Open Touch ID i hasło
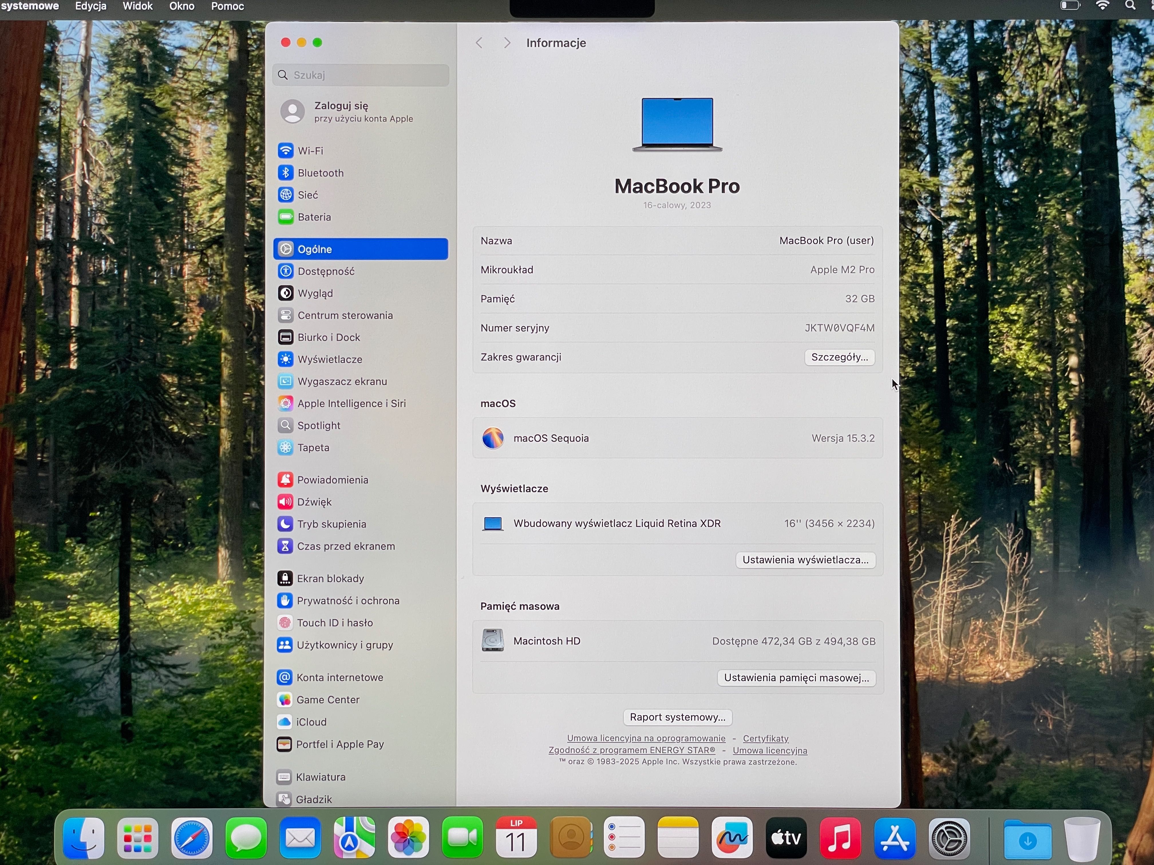Screen dimensions: 1154x865 (361, 622)
